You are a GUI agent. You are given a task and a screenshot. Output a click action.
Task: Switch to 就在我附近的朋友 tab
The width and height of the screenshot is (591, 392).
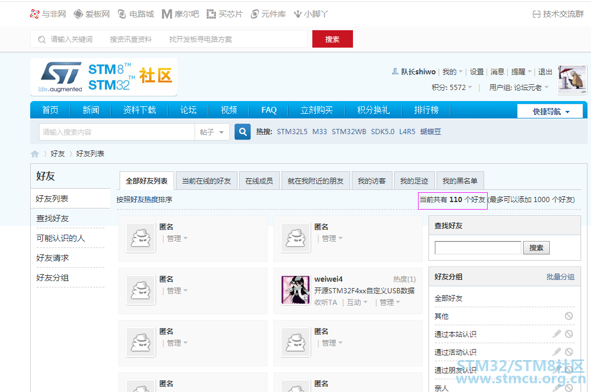pos(315,181)
